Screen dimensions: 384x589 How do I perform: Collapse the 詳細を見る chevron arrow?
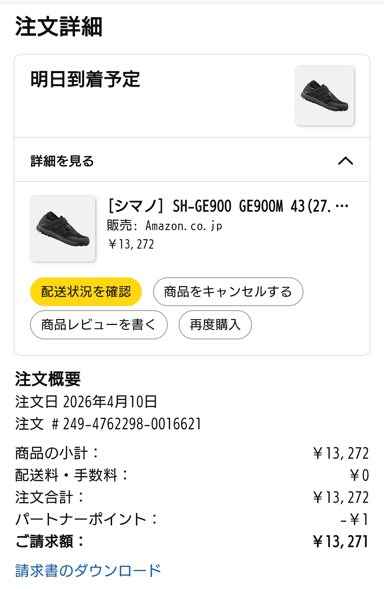click(345, 161)
